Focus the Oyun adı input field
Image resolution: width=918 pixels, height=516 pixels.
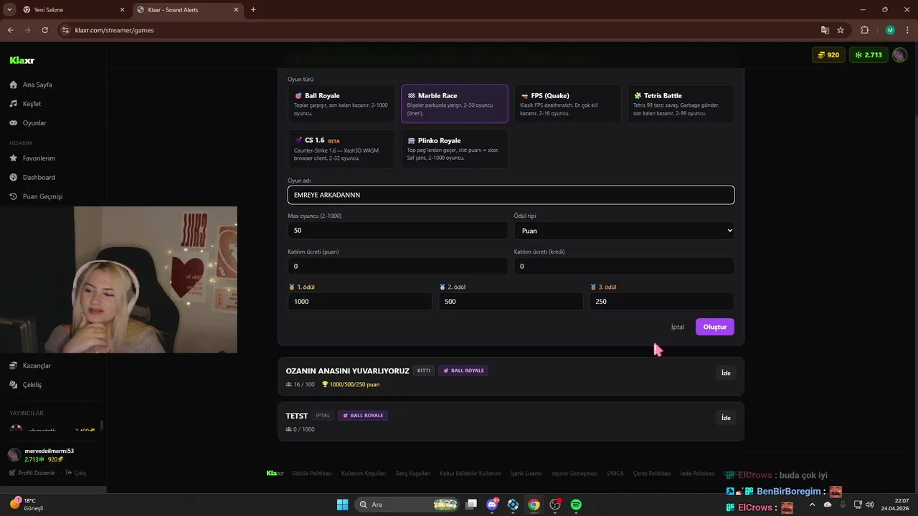[x=511, y=195]
